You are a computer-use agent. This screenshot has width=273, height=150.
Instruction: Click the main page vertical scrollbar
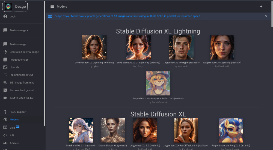272,14
